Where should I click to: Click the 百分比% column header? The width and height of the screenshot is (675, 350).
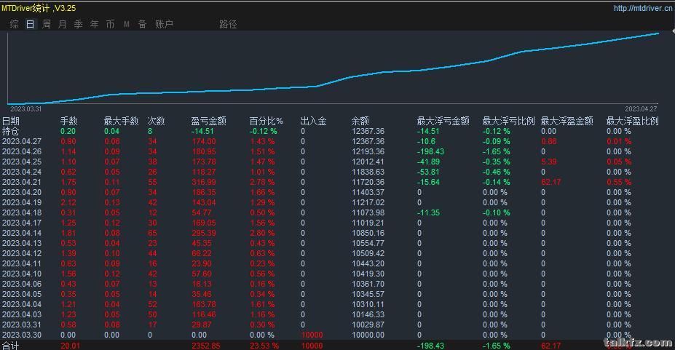pos(266,121)
